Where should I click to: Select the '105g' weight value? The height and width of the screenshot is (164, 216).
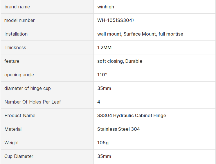[103, 143]
